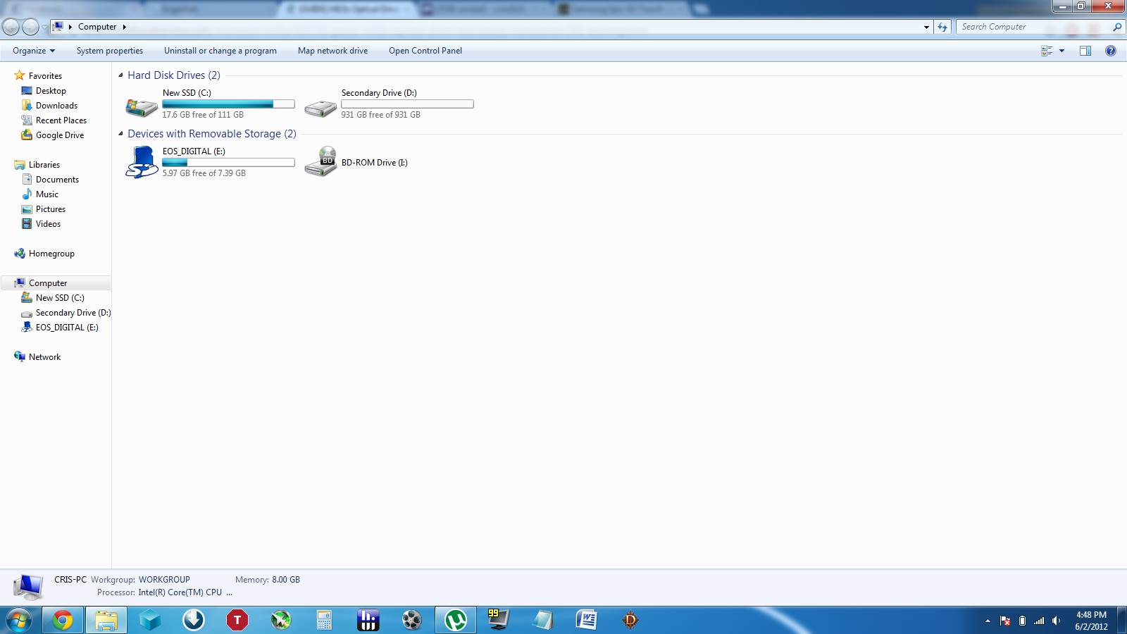1127x634 pixels.
Task: Click the New SSD (C:) usage bar
Action: (x=228, y=104)
